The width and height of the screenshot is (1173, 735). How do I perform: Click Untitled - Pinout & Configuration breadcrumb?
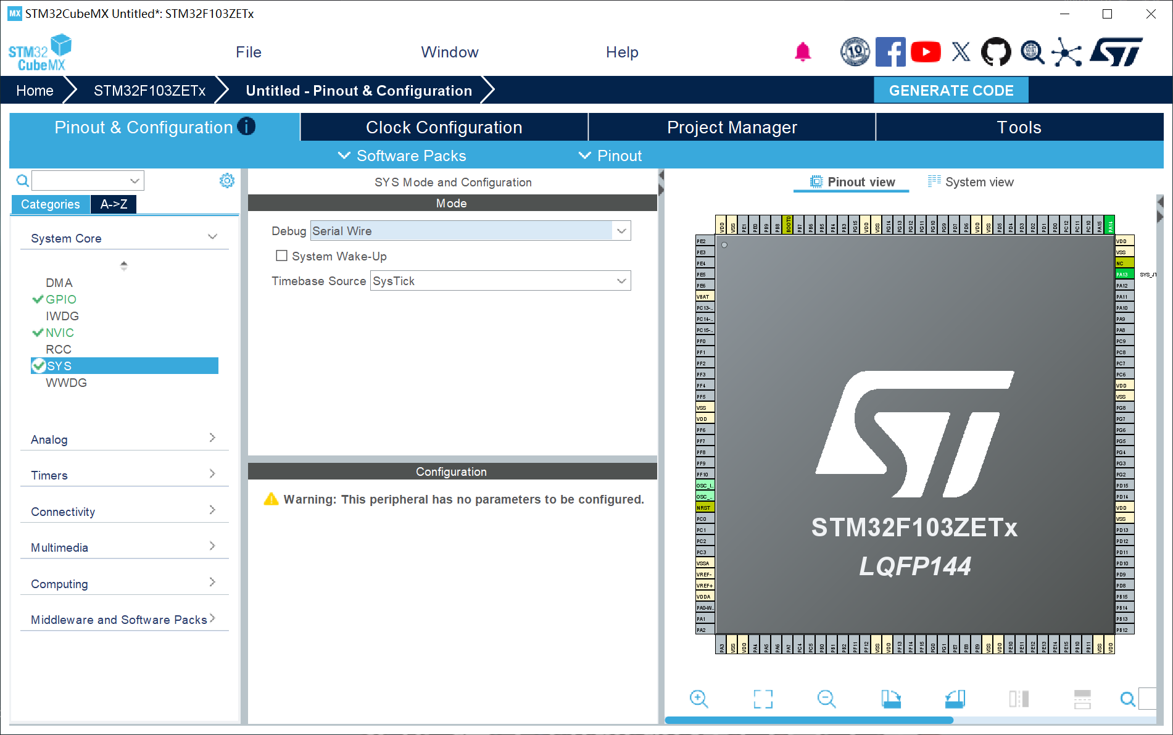[359, 91]
